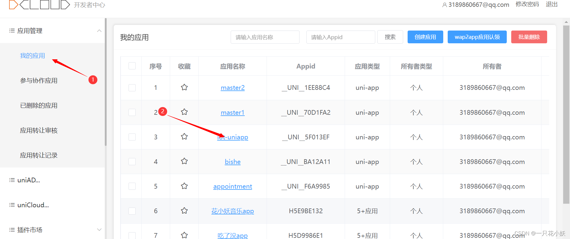
Task: Click the 创建应用 button
Action: click(425, 37)
